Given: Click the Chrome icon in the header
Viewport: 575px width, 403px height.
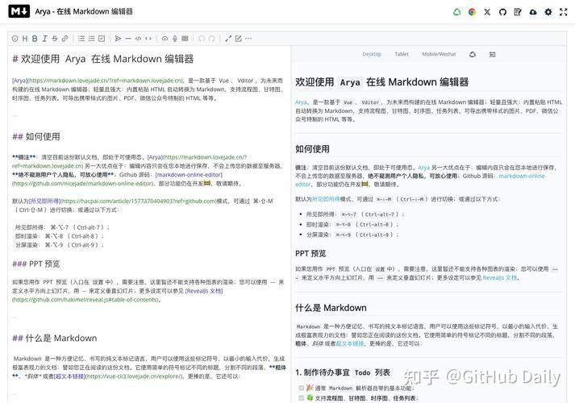Looking at the screenshot, I should [x=472, y=12].
